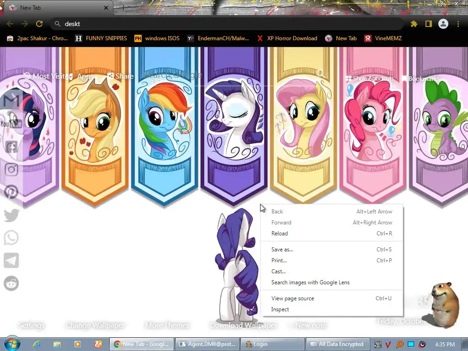This screenshot has height=351, width=468.
Task: Choose Inspect from the context menu
Action: point(332,309)
